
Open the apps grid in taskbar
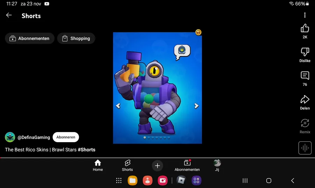pos(119,181)
